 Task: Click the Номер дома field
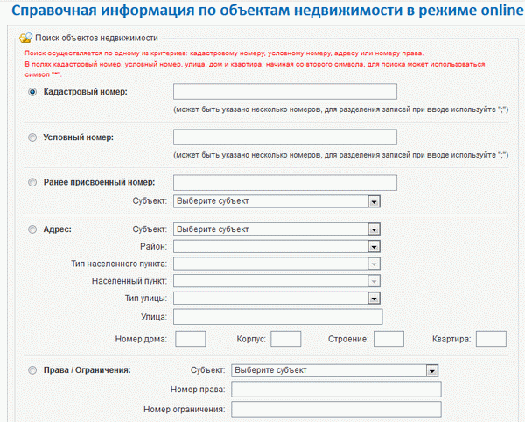click(x=191, y=339)
